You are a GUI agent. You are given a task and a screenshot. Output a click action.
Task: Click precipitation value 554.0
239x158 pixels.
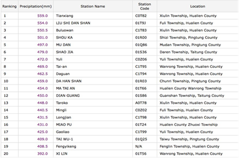tap(43, 23)
